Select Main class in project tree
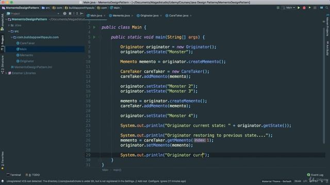 click(x=22, y=49)
